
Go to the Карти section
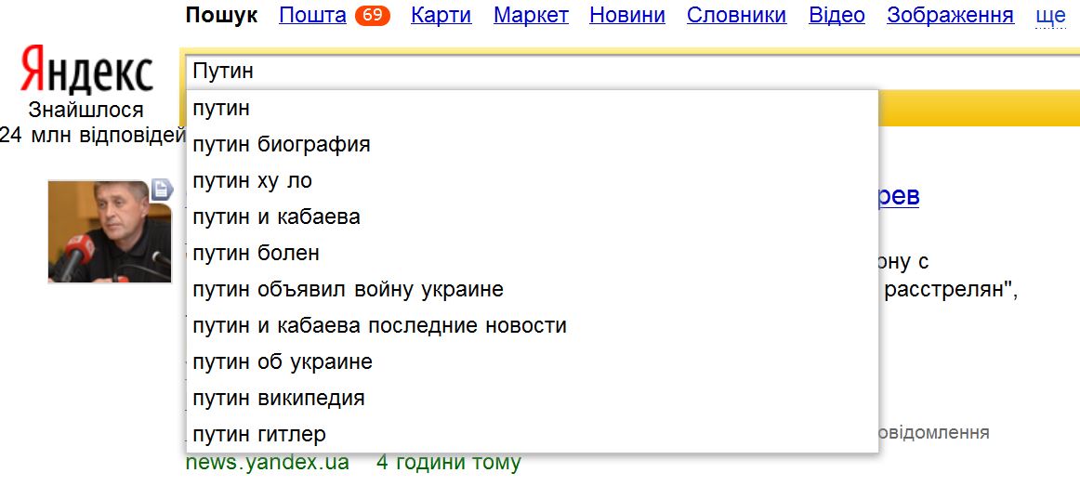[x=441, y=15]
